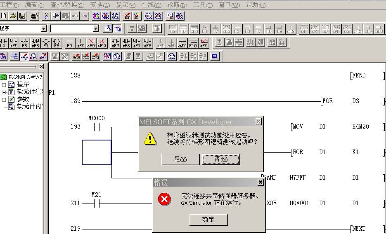The image size is (386, 234).
Task: Expand the 程序 tree node
Action: [4, 84]
